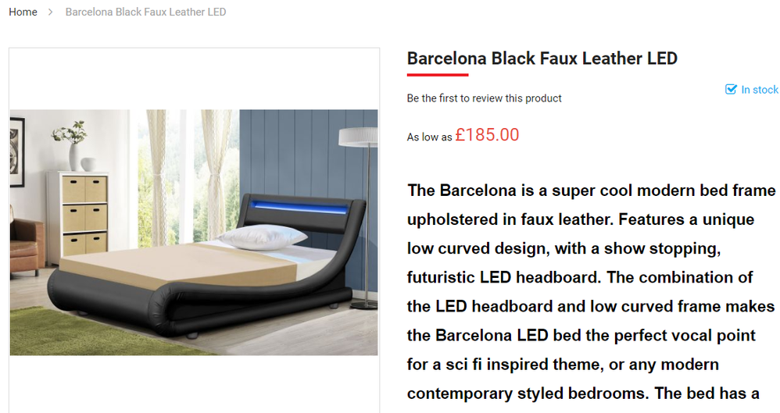Click the Barcelona Black Faux Leather LED heading

[542, 59]
